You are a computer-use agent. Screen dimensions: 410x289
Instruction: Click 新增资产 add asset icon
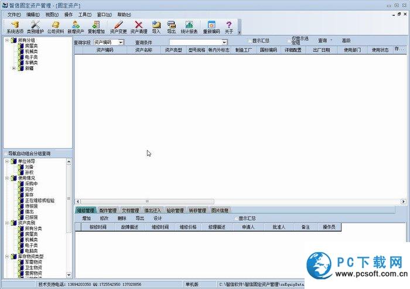tap(76, 27)
